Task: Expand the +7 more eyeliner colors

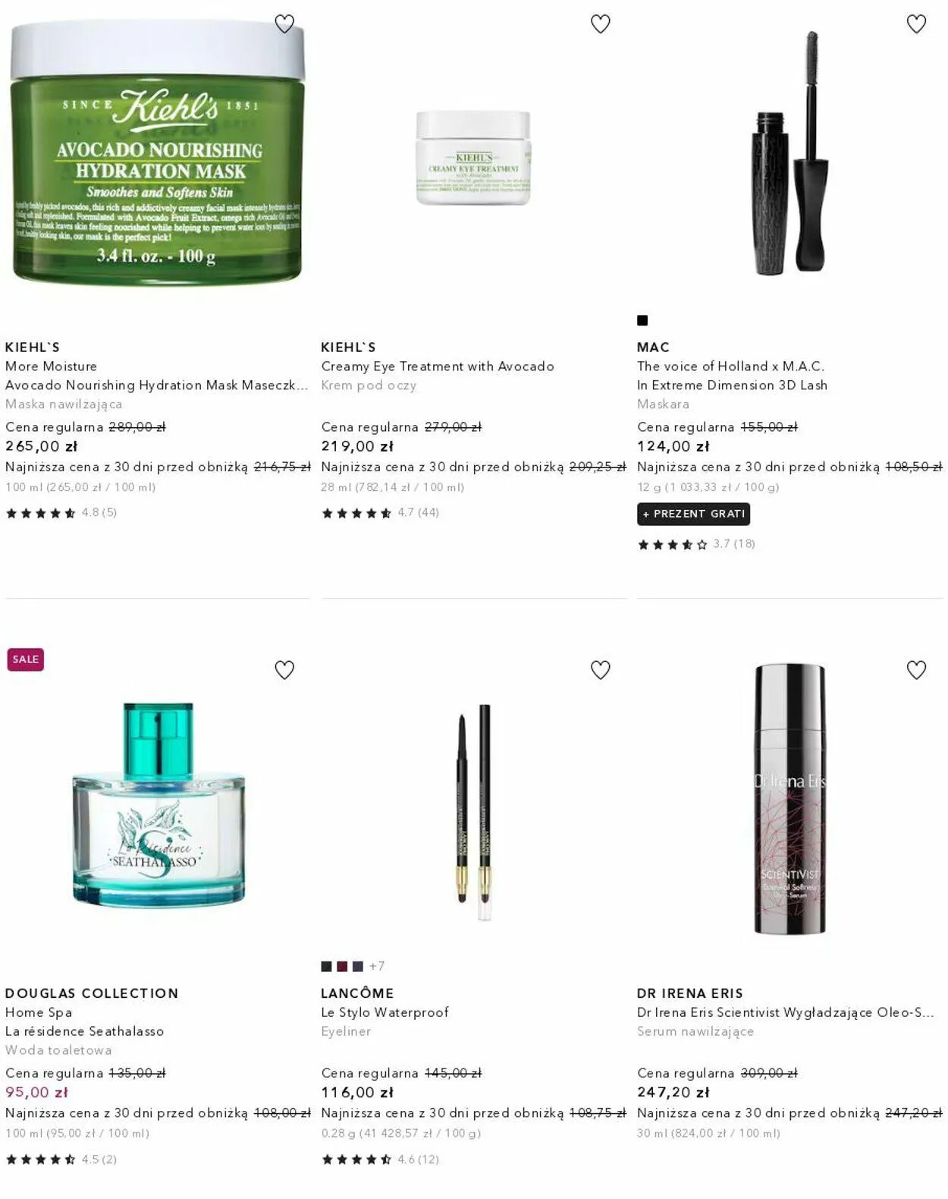Action: pos(377,966)
